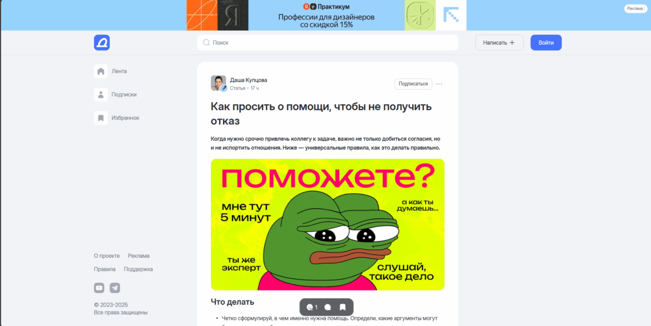The image size is (651, 326).
Task: Open the Реклама ad label menu
Action: (x=635, y=9)
